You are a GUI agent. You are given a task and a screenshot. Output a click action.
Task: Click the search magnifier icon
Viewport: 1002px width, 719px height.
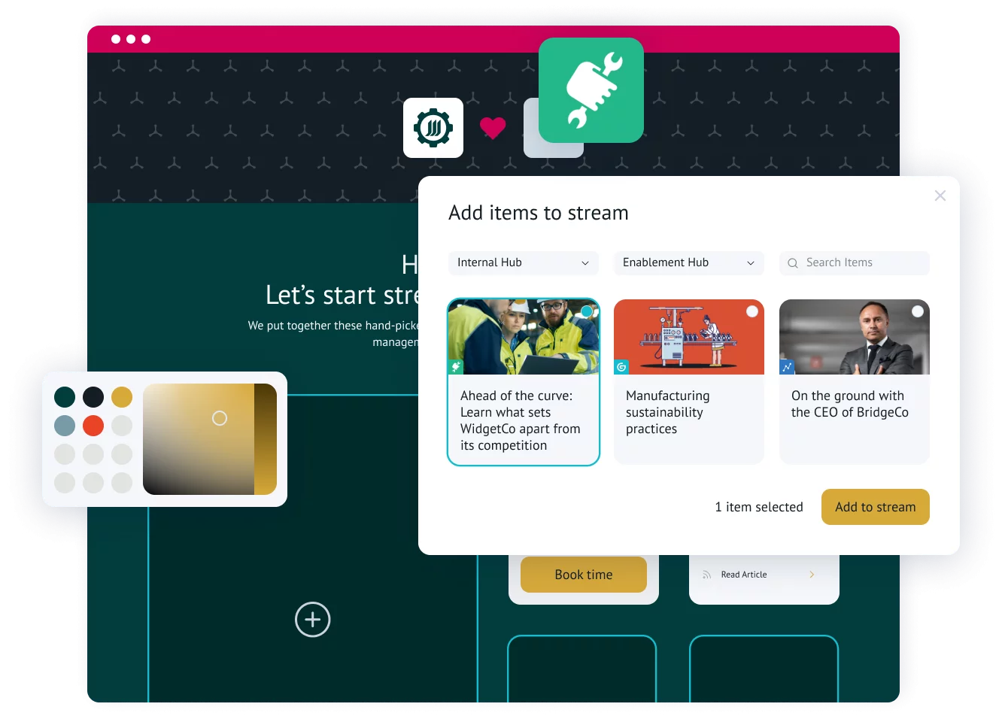tap(793, 263)
